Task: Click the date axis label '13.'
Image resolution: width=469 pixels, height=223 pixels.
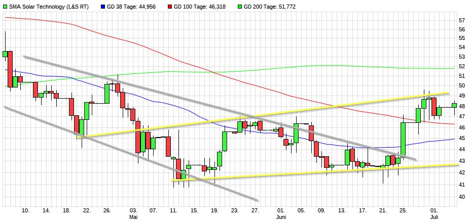Action: point(342,211)
